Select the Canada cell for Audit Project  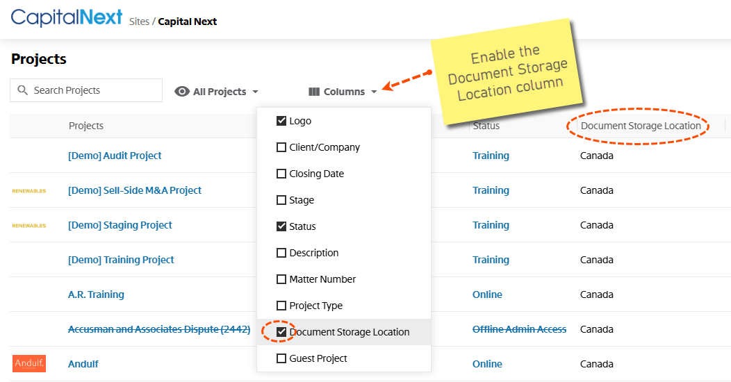[597, 156]
